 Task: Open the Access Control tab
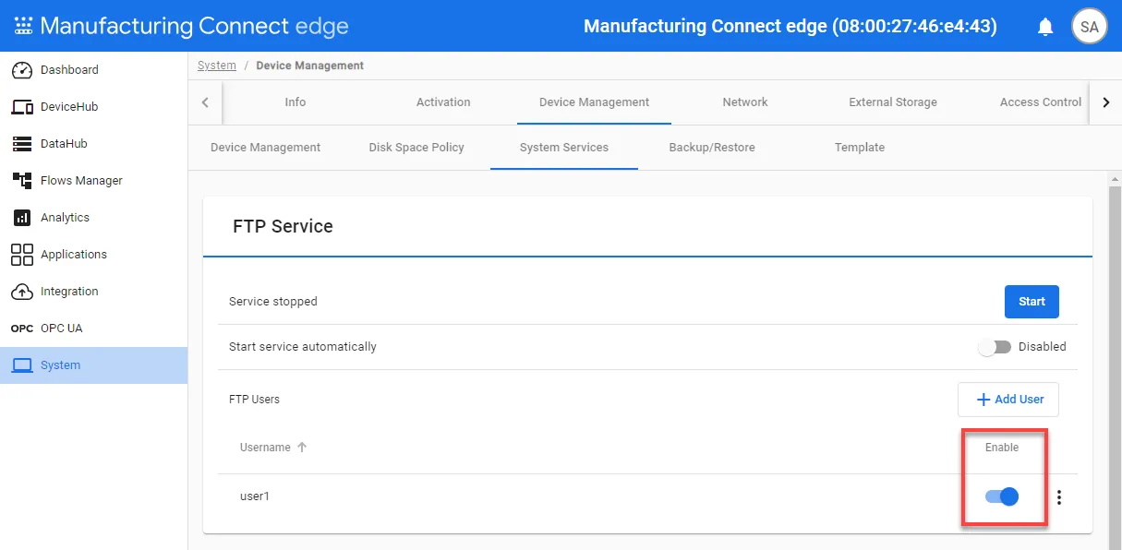tap(1041, 102)
